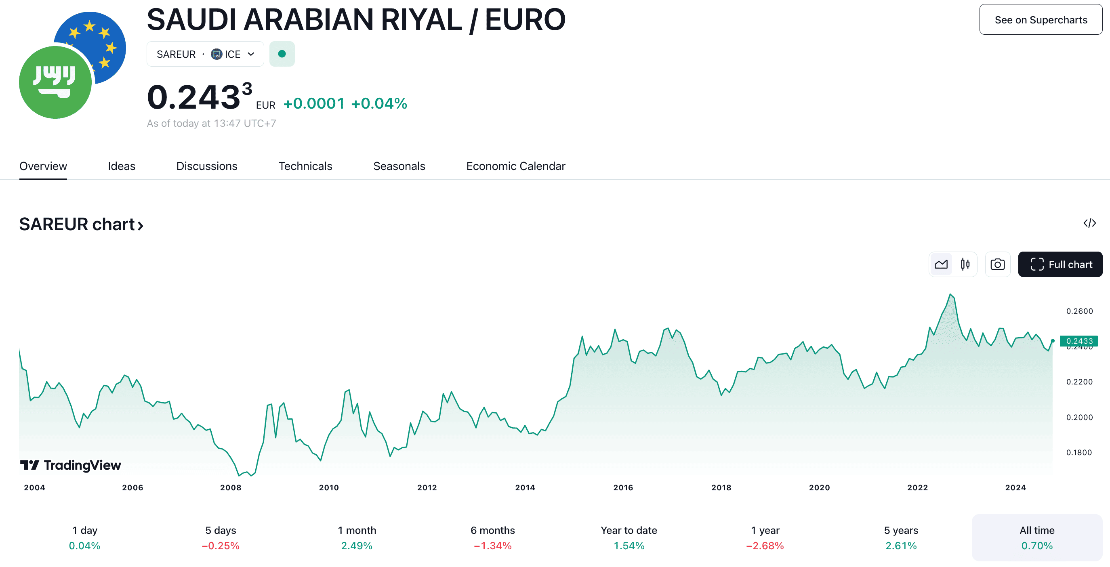Viewport: 1110px width, 567px height.
Task: Open the Full chart button
Action: point(1060,264)
